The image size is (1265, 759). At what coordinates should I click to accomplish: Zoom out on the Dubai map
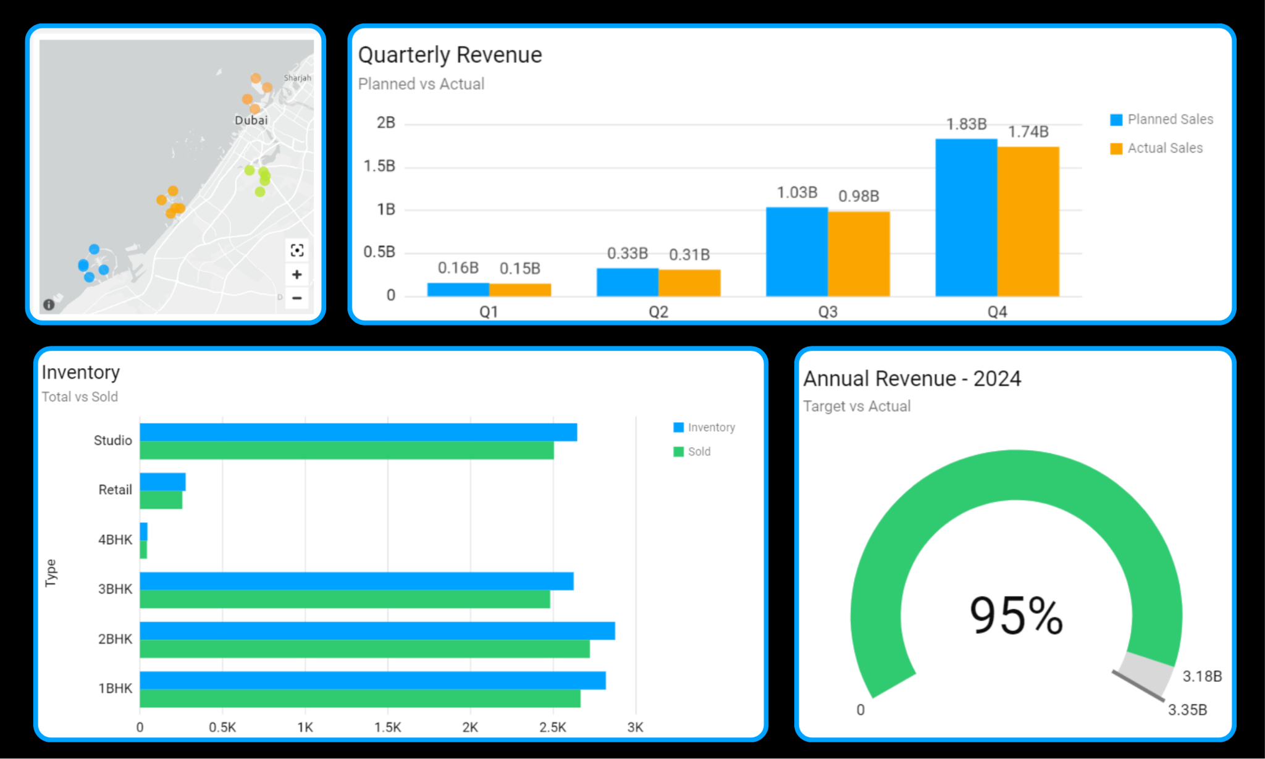click(x=297, y=298)
